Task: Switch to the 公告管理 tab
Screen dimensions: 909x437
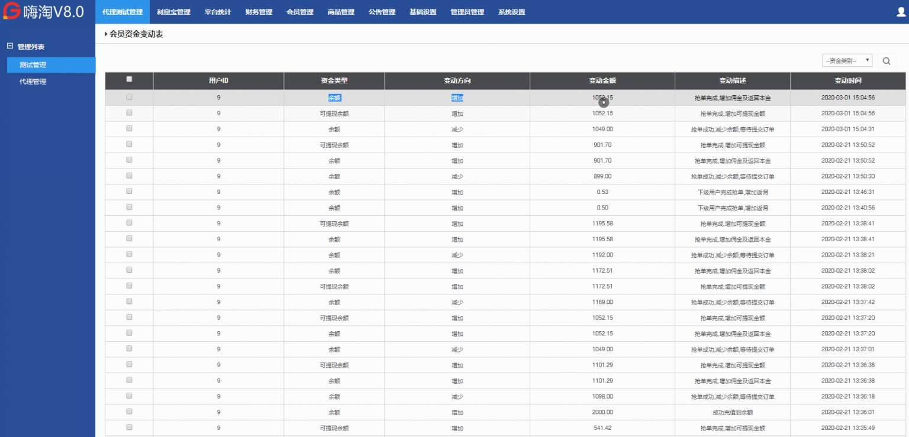Action: click(x=381, y=11)
